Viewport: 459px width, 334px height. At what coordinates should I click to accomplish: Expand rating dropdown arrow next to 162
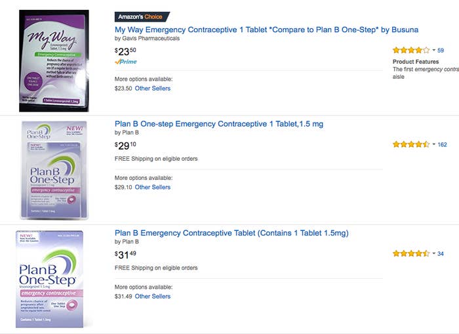click(x=433, y=144)
